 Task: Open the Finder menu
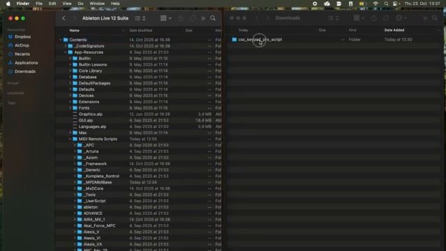tap(23, 3)
